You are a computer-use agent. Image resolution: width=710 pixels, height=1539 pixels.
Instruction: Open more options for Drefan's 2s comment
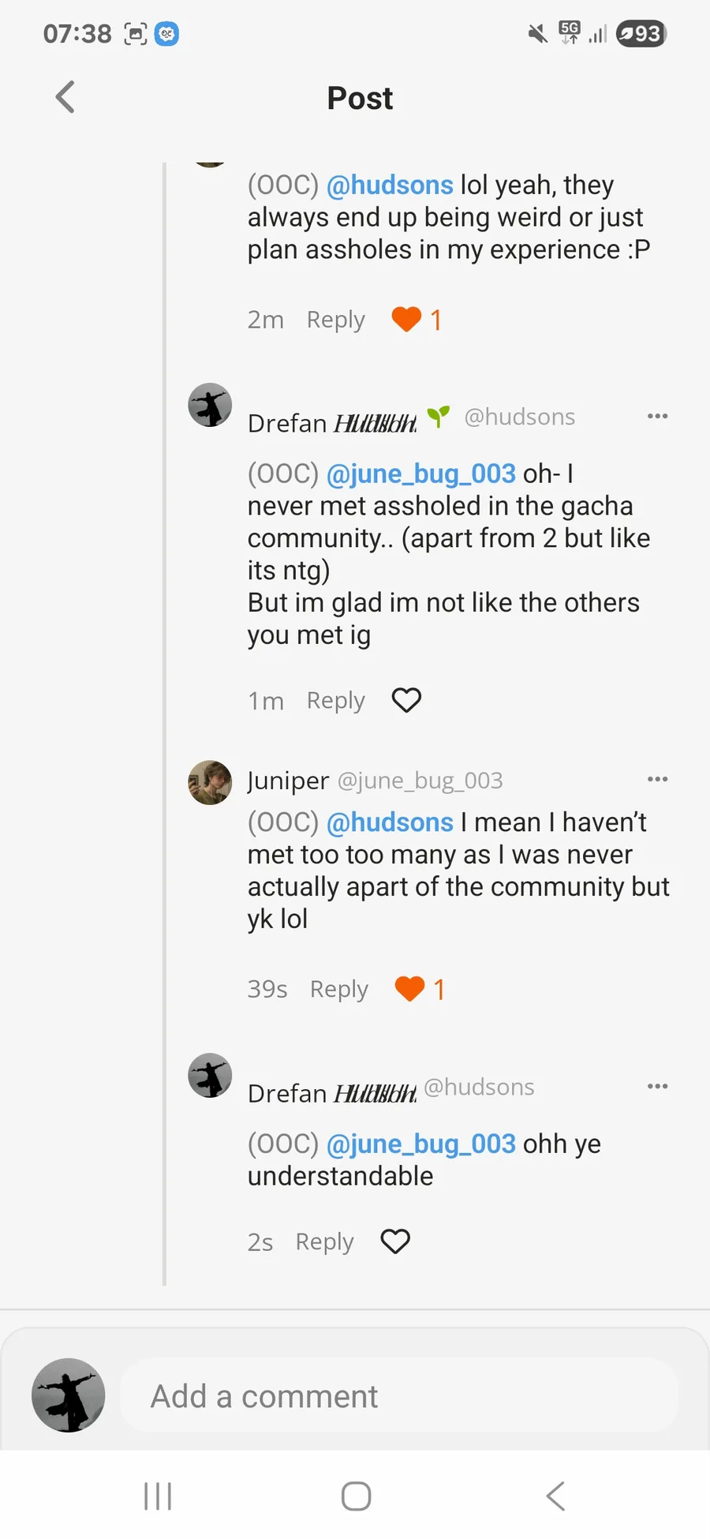[x=657, y=1087]
